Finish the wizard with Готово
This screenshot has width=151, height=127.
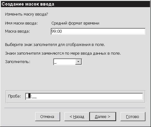[x=133, y=116]
